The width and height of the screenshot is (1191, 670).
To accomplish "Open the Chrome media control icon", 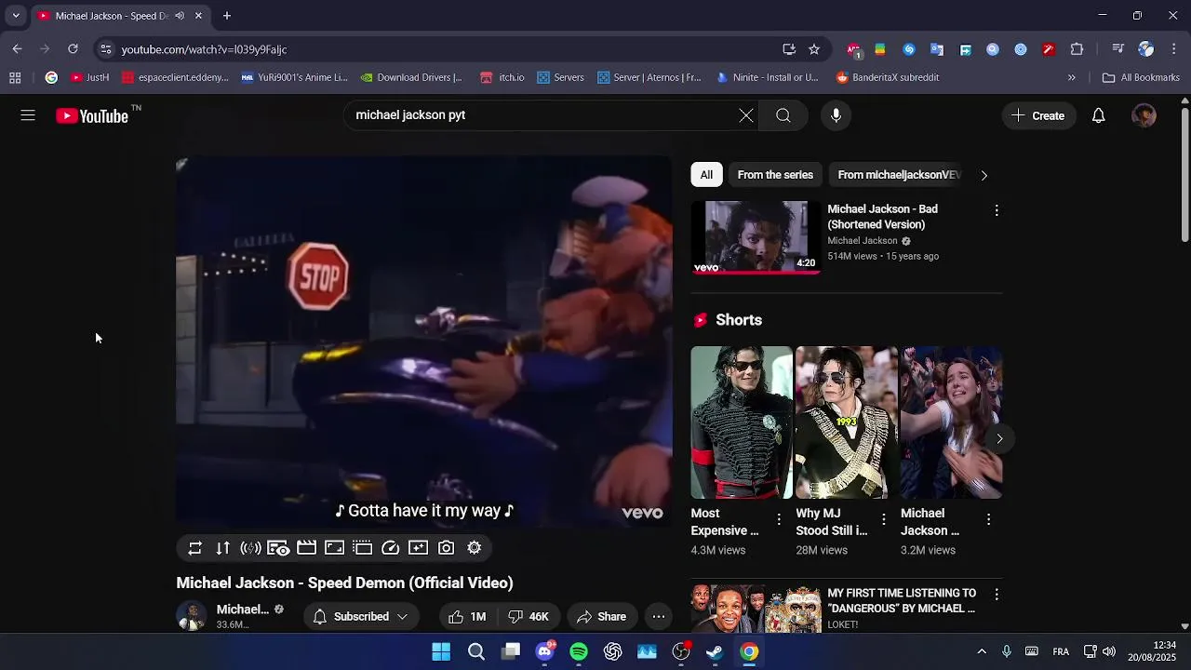I will pos(1117,49).
